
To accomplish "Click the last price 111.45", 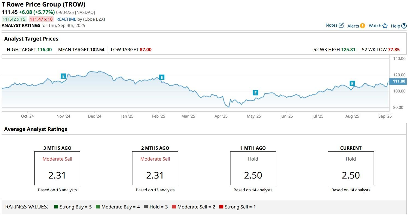I will click(10, 12).
